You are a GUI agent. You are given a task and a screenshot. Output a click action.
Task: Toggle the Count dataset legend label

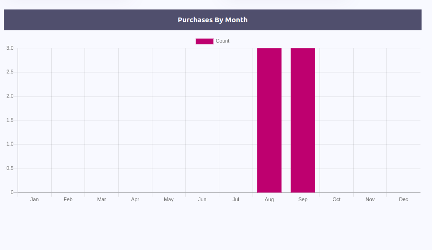tap(222, 41)
